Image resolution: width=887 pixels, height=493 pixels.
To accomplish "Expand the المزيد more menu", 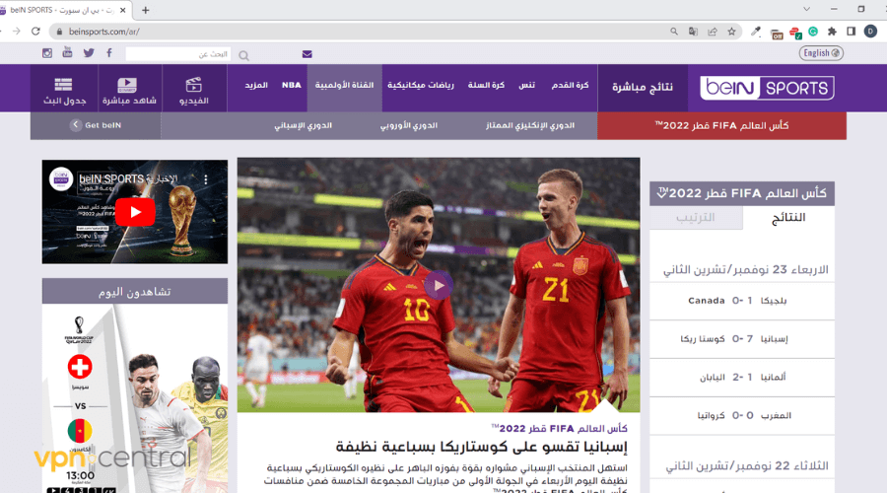I will point(256,85).
